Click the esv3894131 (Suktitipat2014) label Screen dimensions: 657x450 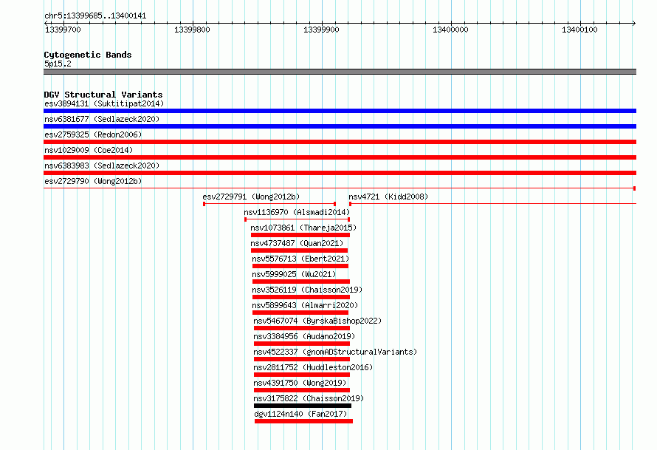[x=104, y=103]
